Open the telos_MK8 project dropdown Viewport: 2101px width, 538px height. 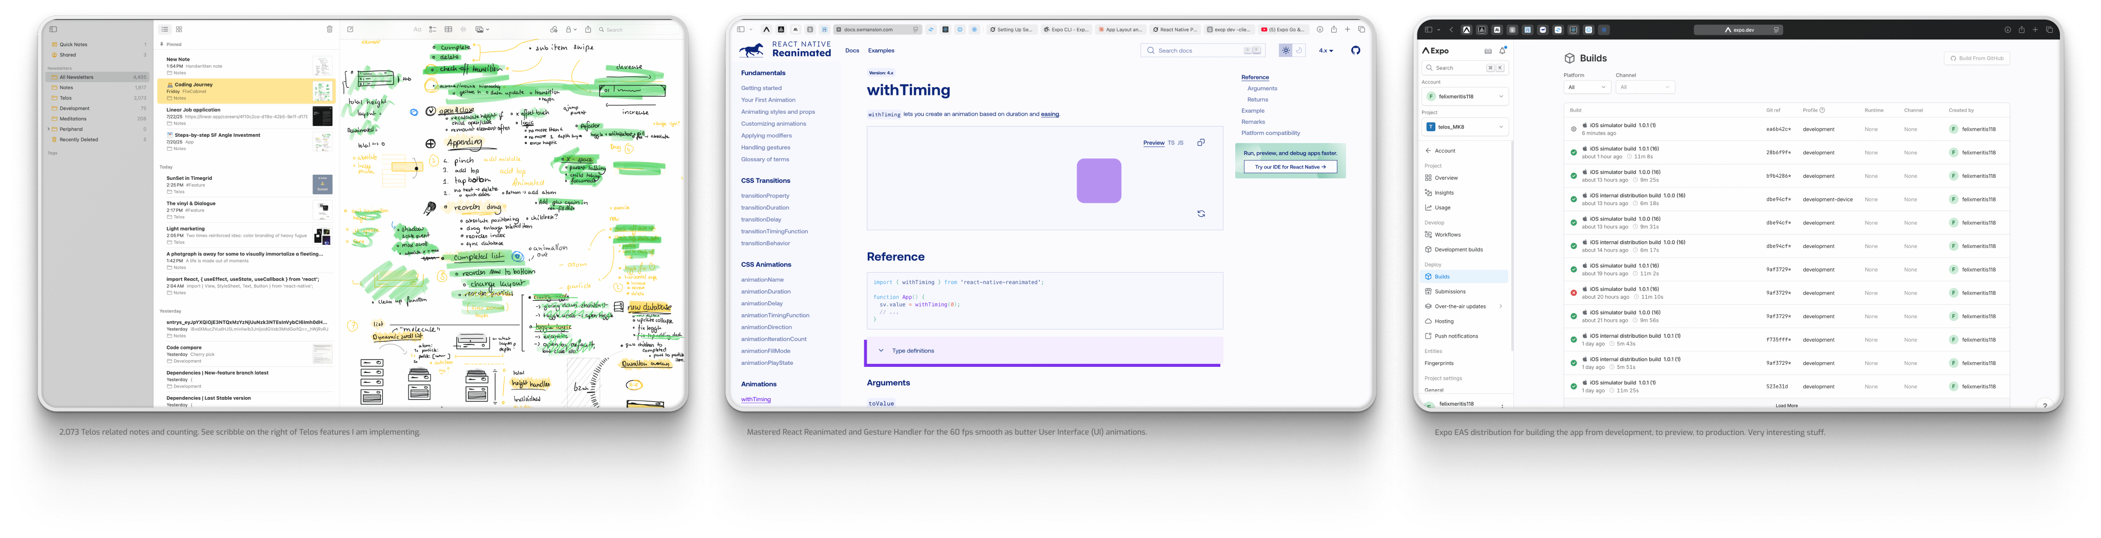[x=1465, y=127]
